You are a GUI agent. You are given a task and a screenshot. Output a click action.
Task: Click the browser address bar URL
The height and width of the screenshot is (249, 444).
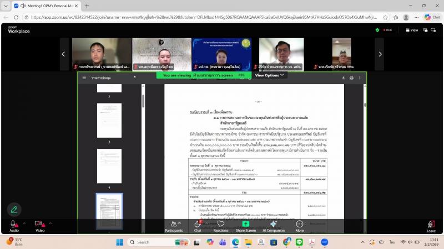[204, 17]
